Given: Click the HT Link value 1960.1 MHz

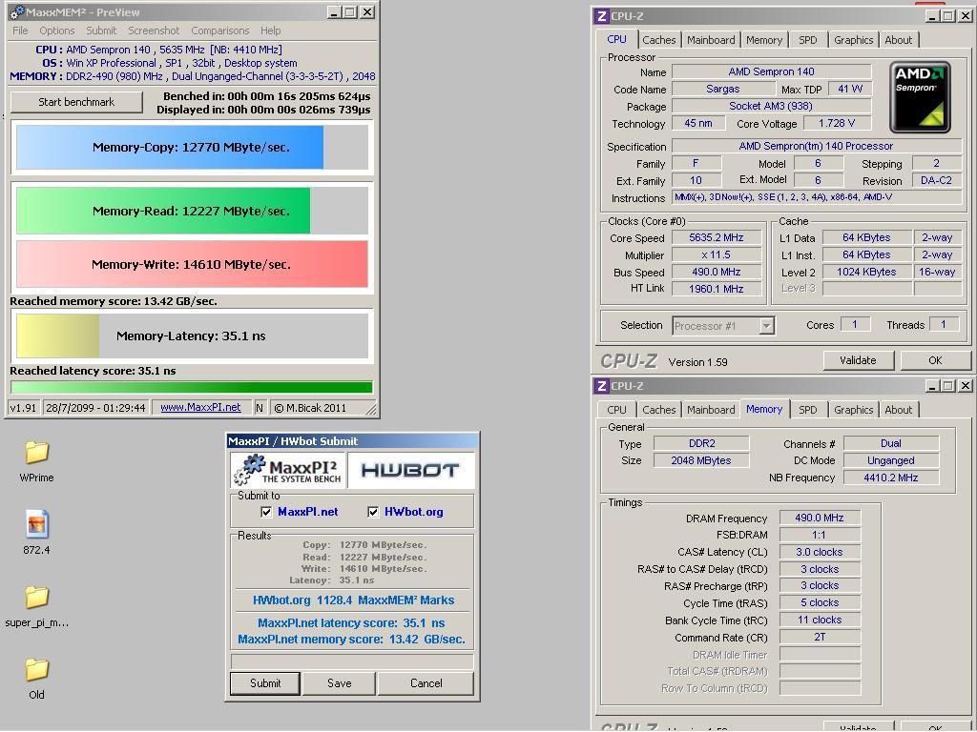Looking at the screenshot, I should 716,289.
